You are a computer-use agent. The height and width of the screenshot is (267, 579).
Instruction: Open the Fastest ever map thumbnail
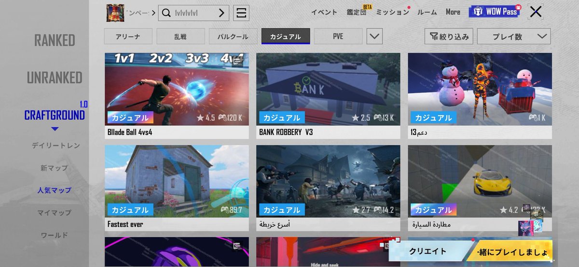(x=177, y=182)
